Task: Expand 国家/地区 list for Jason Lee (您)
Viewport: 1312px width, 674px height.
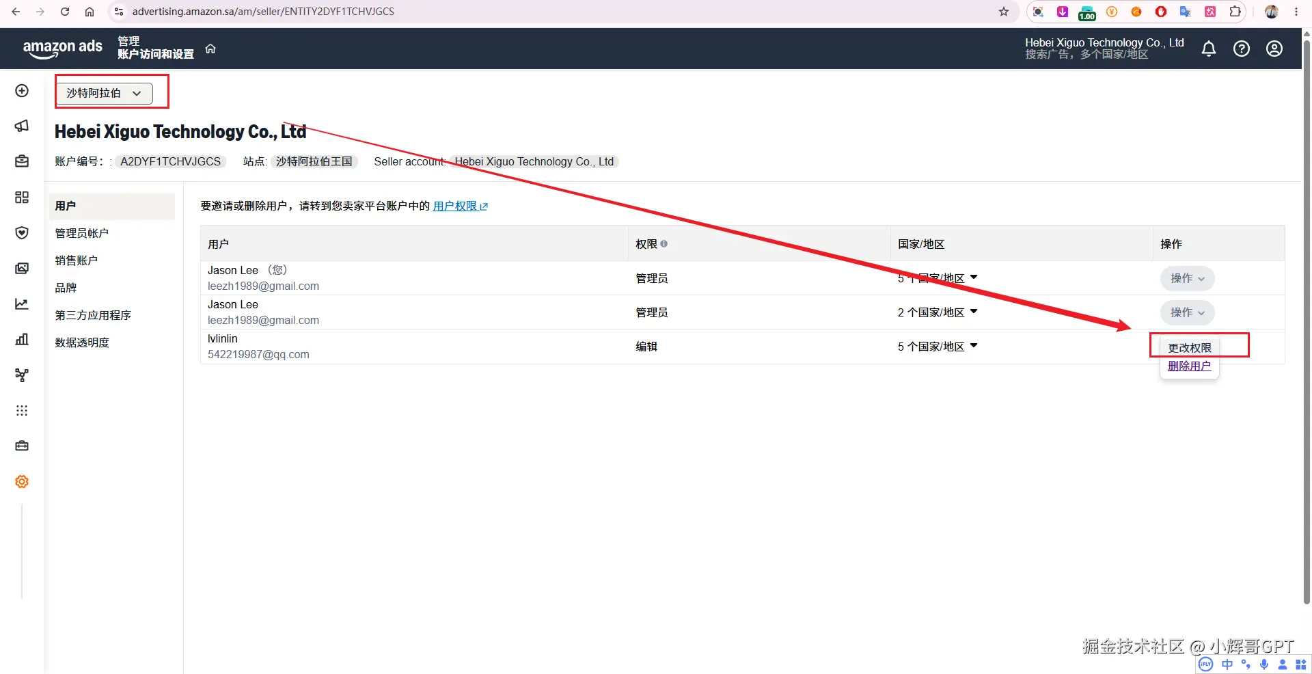Action: coord(938,278)
